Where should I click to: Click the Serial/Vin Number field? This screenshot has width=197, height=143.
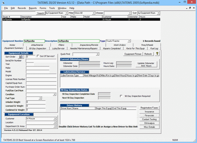[41, 61]
